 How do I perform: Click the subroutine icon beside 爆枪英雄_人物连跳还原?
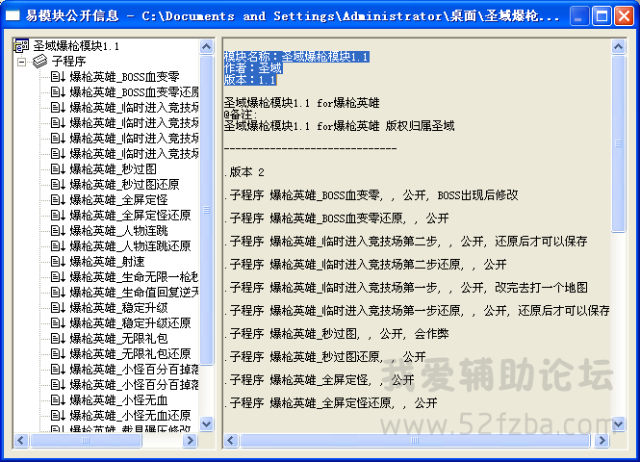[58, 246]
